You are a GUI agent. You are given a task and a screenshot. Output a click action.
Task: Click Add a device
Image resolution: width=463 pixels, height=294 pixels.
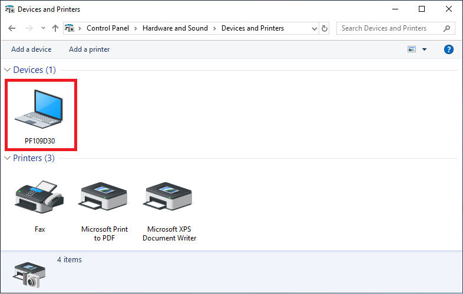tap(31, 49)
